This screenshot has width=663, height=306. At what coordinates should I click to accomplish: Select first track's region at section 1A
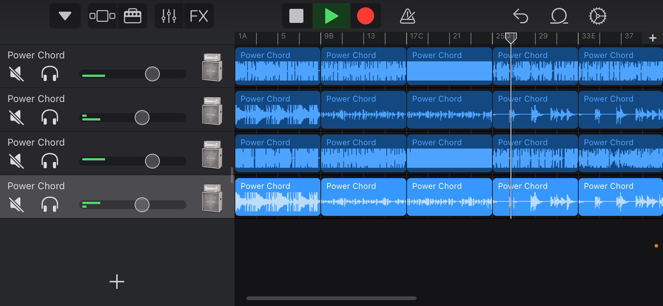(278, 66)
